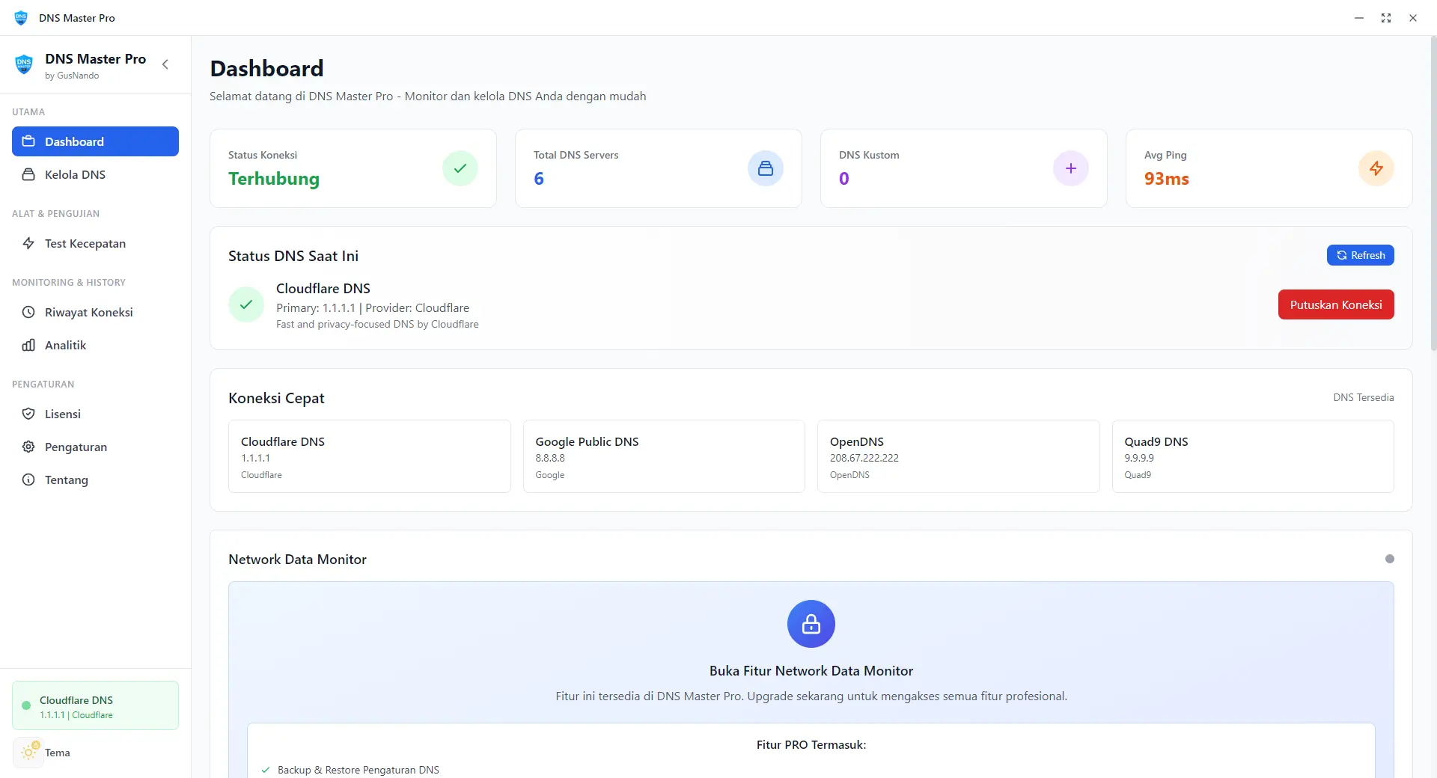Open Kelola DNS in the sidebar
This screenshot has width=1437, height=778.
coord(95,174)
